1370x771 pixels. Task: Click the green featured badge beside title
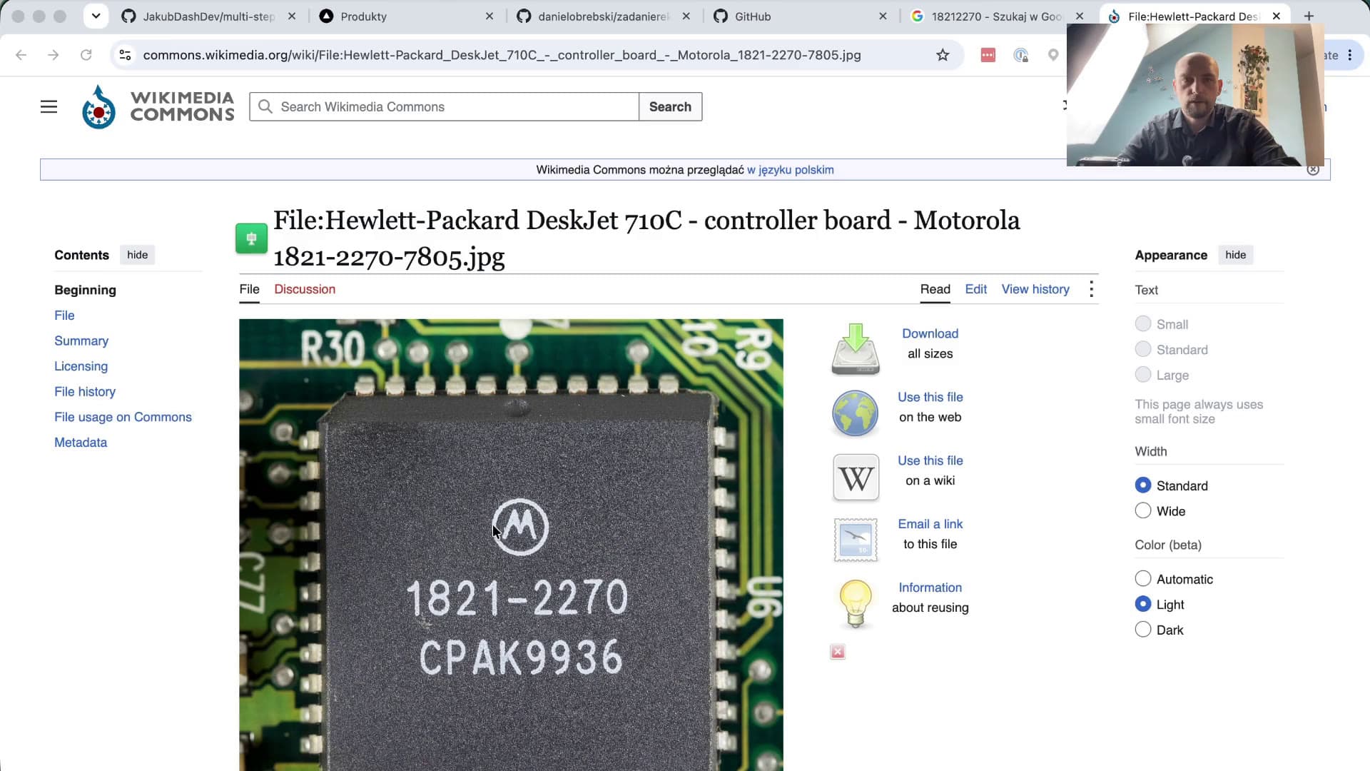coord(251,238)
